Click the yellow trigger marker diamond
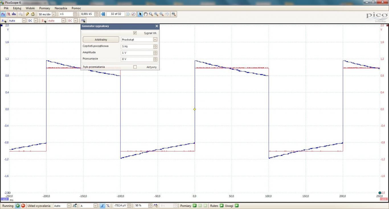 (195, 109)
